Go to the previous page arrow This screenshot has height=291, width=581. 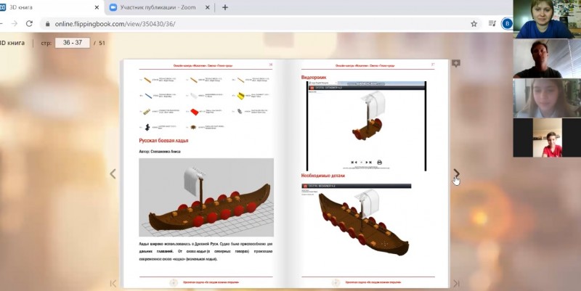(x=113, y=174)
